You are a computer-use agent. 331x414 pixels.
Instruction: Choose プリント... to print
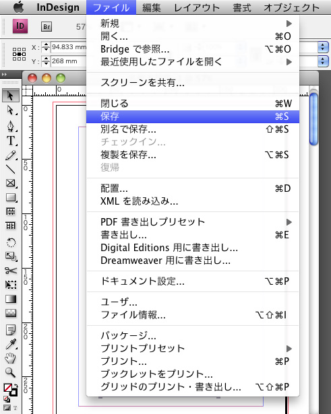193,361
